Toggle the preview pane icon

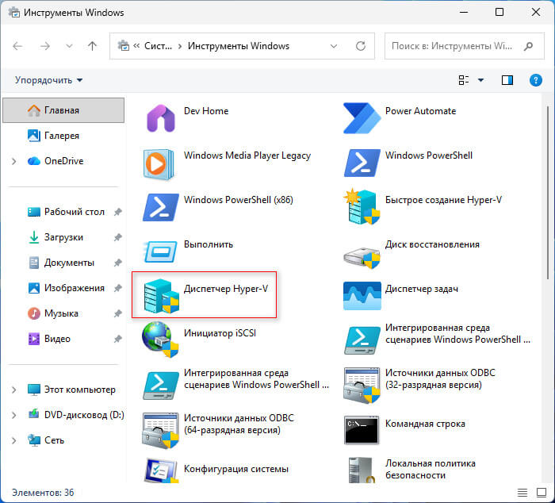pos(507,80)
